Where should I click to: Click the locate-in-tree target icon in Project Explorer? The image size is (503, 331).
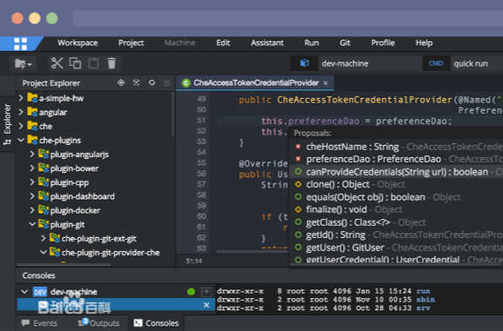click(121, 83)
